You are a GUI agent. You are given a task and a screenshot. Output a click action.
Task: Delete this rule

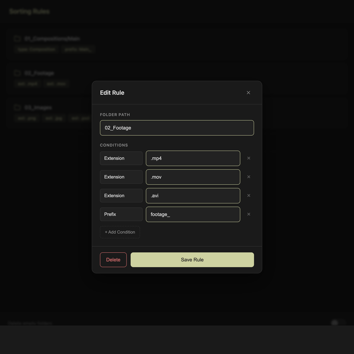pos(113,260)
